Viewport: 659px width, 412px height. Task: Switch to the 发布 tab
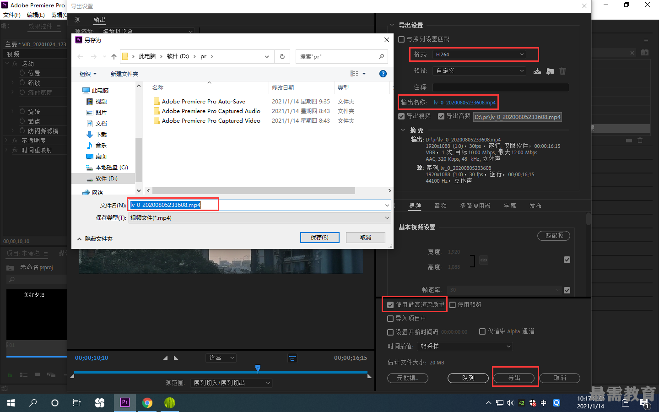pyautogui.click(x=535, y=206)
